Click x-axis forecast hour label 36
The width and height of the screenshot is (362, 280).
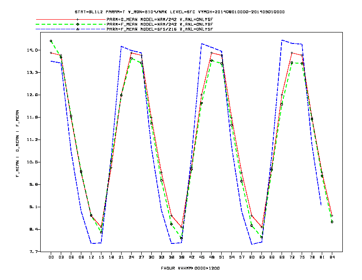[171, 257]
